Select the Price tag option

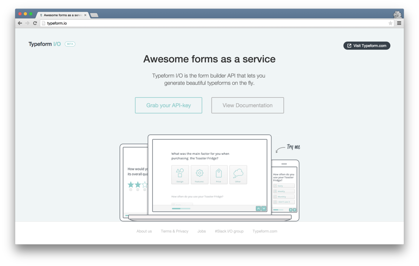tap(219, 175)
